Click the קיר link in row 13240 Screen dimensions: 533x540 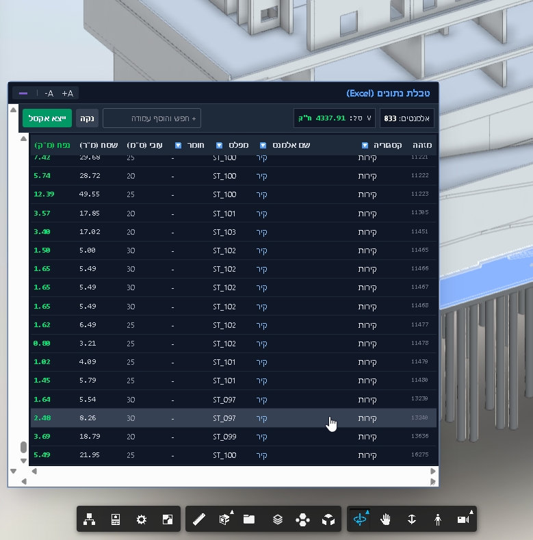click(x=261, y=418)
